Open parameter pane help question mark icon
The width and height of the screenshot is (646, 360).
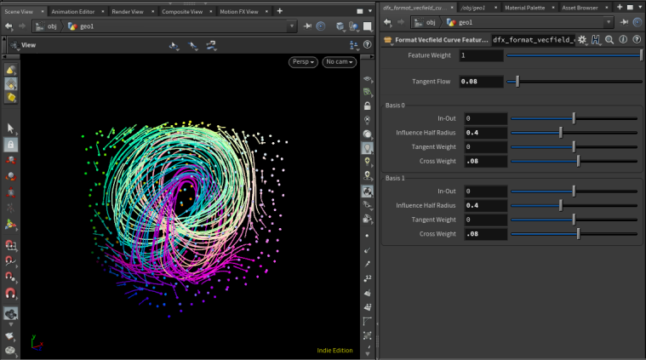tap(636, 39)
